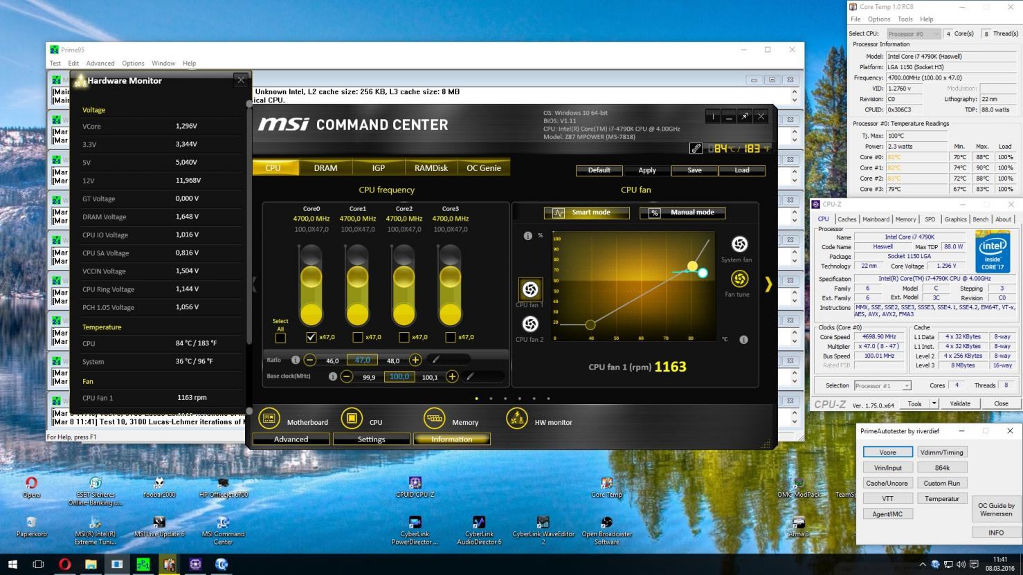Click the Core3 frequency slider

click(450, 284)
